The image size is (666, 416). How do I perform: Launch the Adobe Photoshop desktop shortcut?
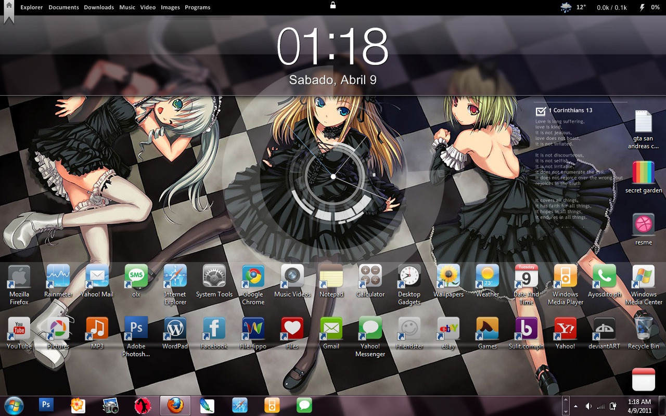tap(136, 328)
